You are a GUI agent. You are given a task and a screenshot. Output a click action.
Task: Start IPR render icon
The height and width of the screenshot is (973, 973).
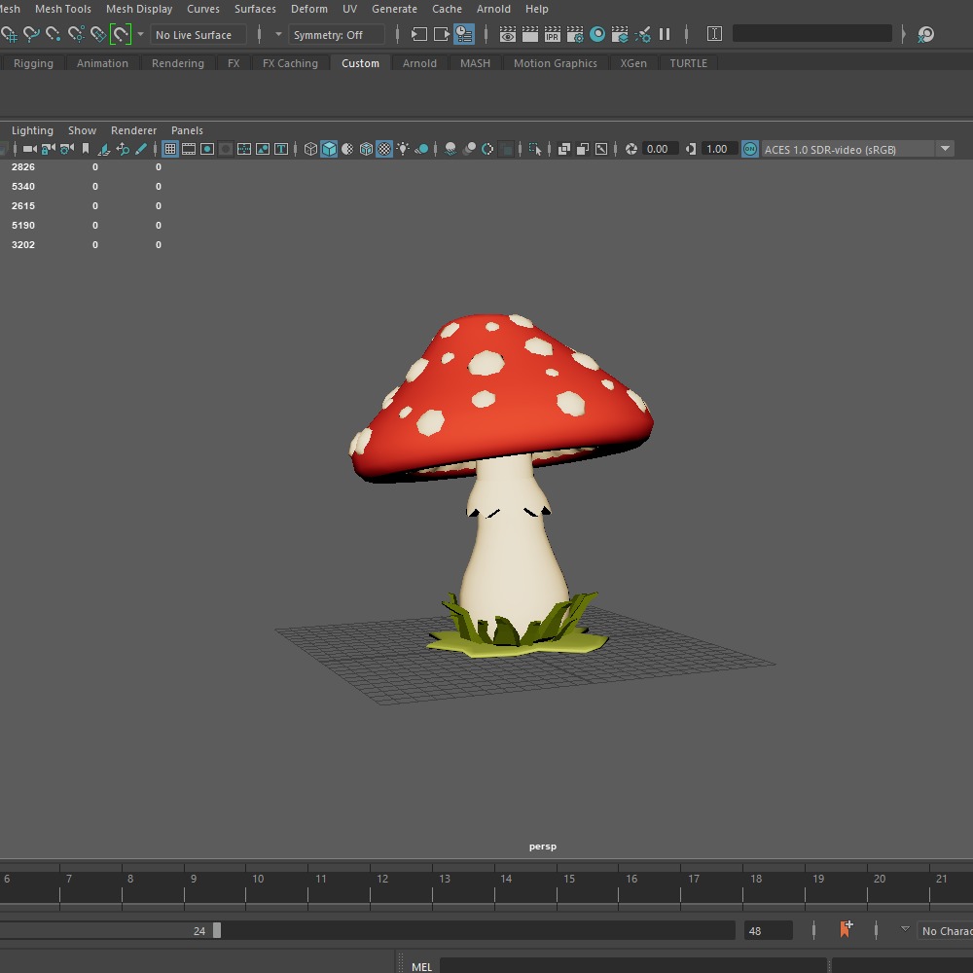pyautogui.click(x=553, y=34)
